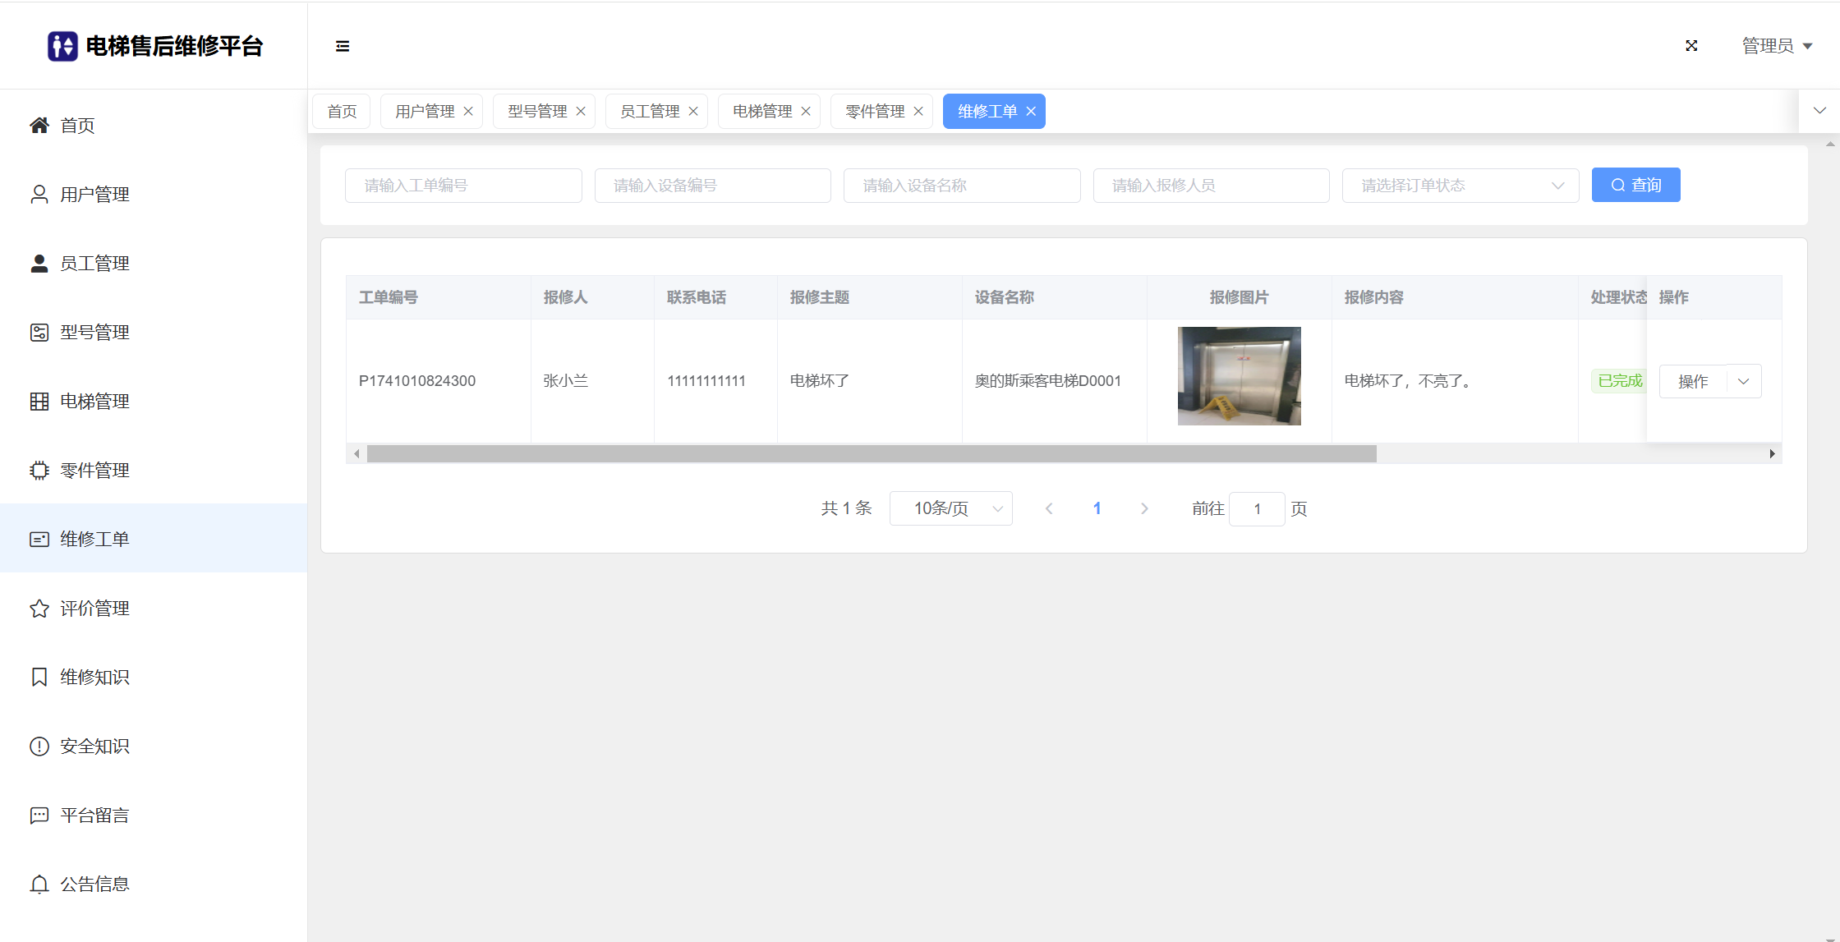Screen dimensions: 1840x942
Task: Click the fullscreen toggle icon
Action: pyautogui.click(x=1691, y=46)
